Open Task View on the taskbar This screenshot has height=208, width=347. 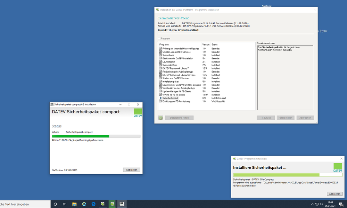click(x=65, y=204)
